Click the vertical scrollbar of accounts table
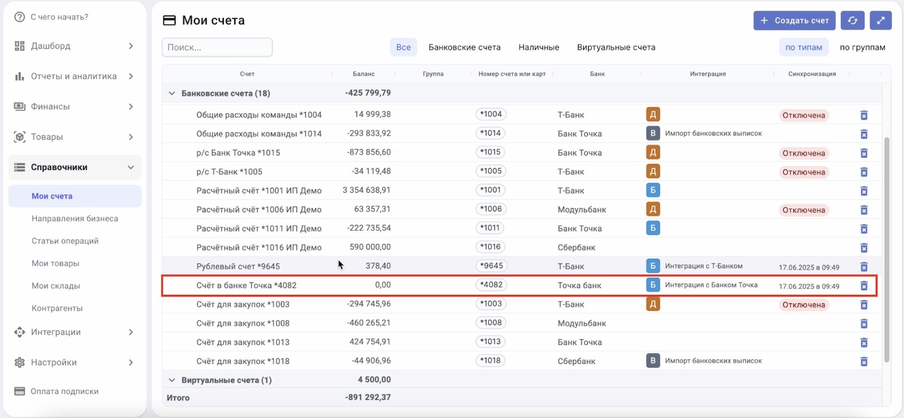This screenshot has width=904, height=418. (x=886, y=249)
